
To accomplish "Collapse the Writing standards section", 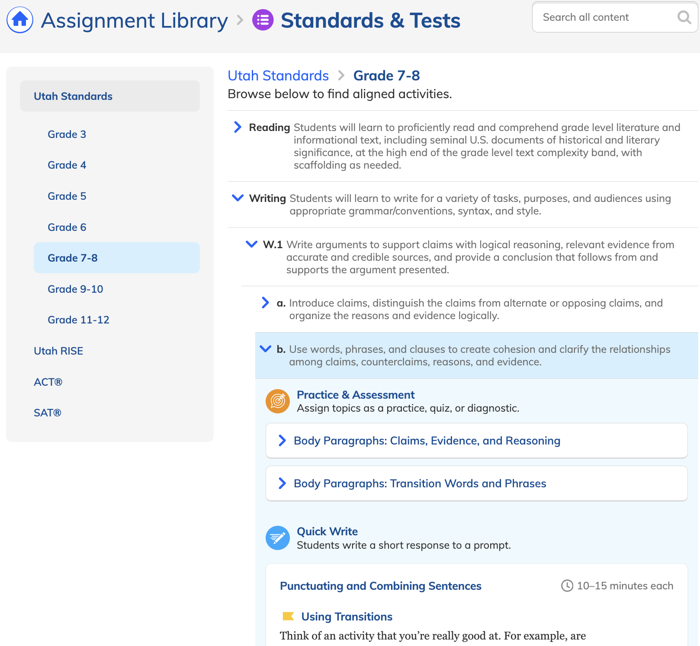I will tap(238, 198).
